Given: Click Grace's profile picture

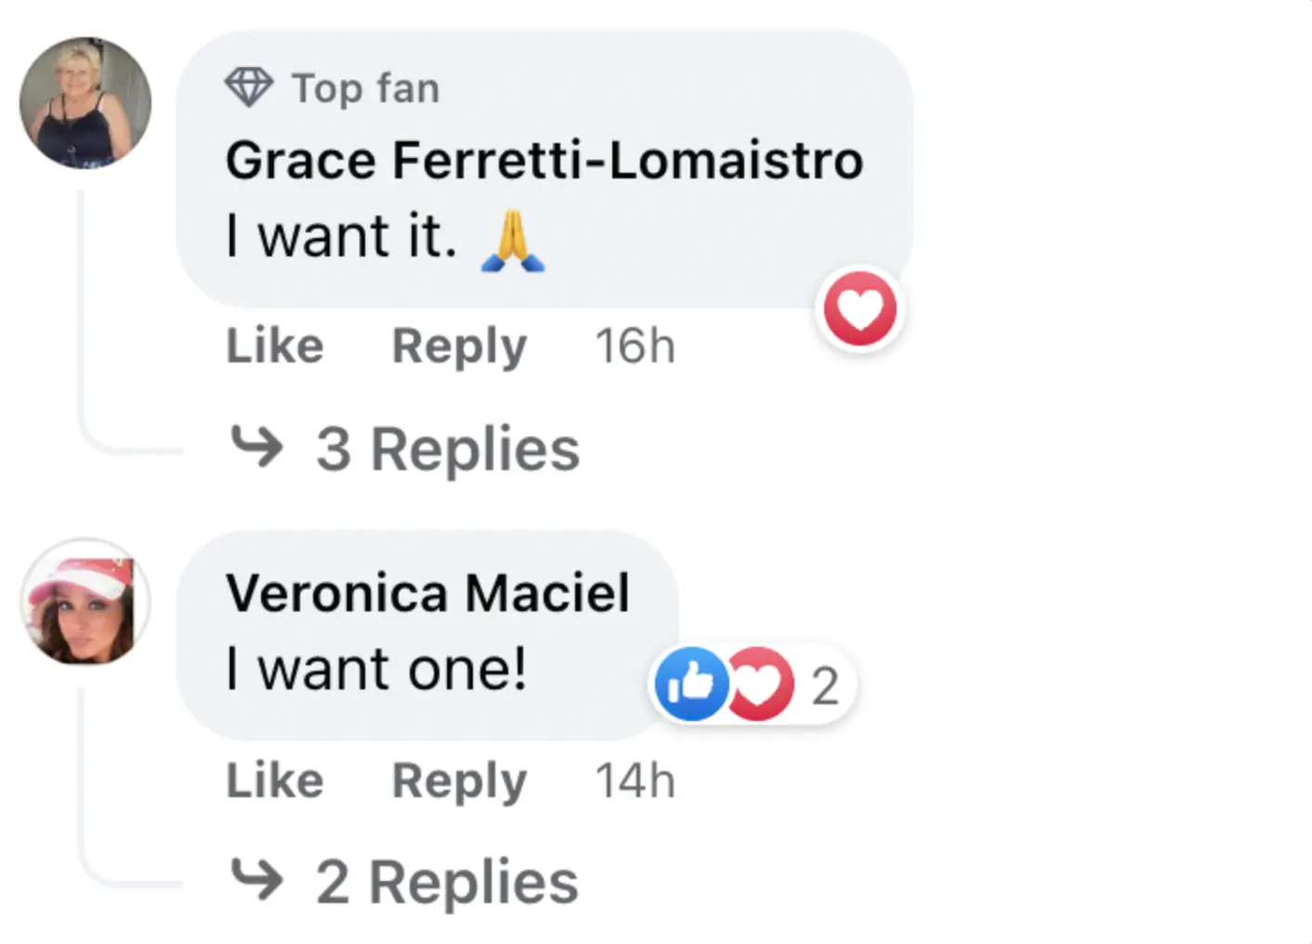Looking at the screenshot, I should [x=85, y=103].
